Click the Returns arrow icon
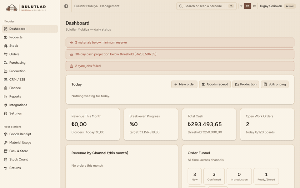 pyautogui.click(x=6, y=168)
